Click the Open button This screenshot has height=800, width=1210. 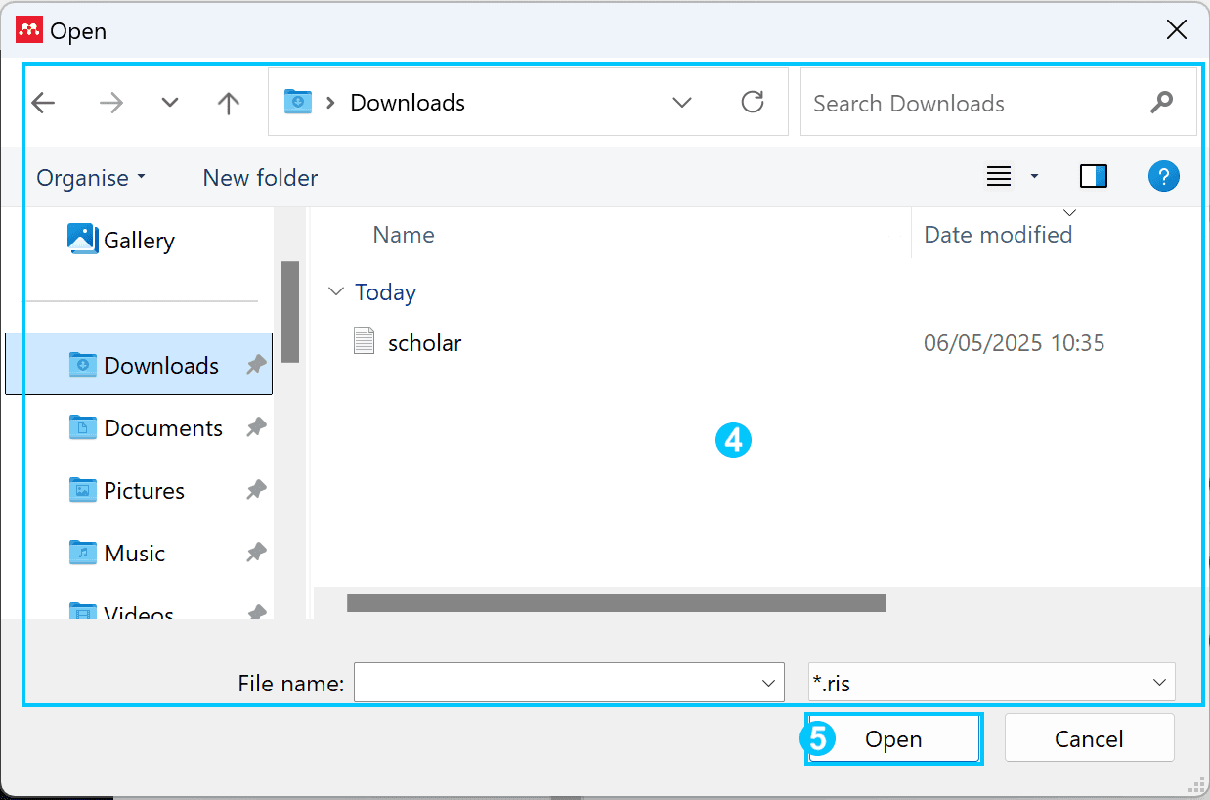[x=893, y=739]
